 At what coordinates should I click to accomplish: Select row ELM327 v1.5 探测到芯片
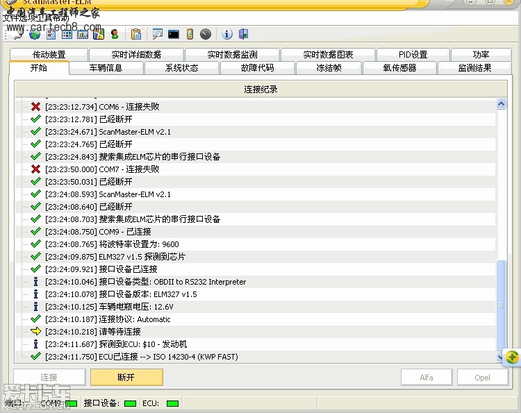point(255,257)
